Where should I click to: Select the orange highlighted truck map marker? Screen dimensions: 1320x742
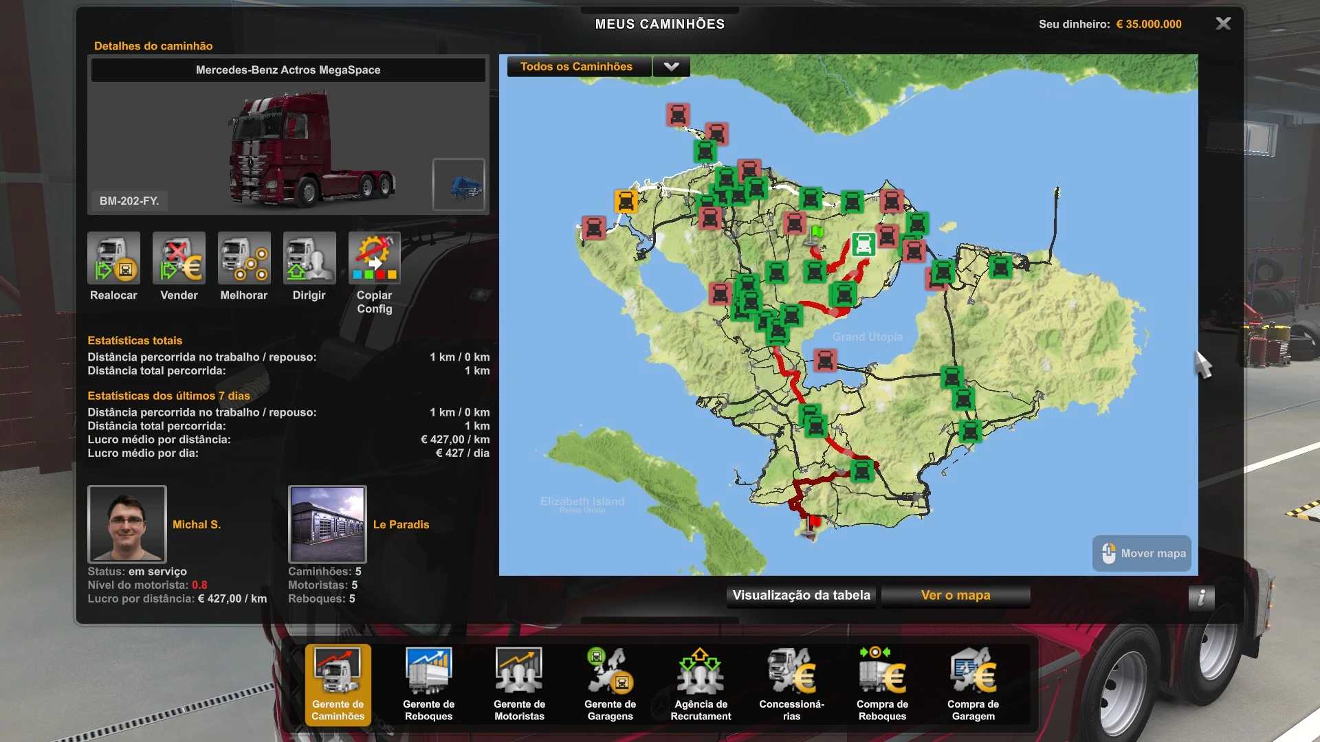click(625, 201)
